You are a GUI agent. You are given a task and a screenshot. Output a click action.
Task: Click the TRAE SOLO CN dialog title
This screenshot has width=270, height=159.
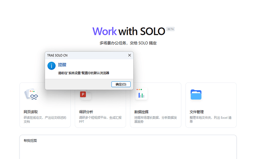coord(58,55)
